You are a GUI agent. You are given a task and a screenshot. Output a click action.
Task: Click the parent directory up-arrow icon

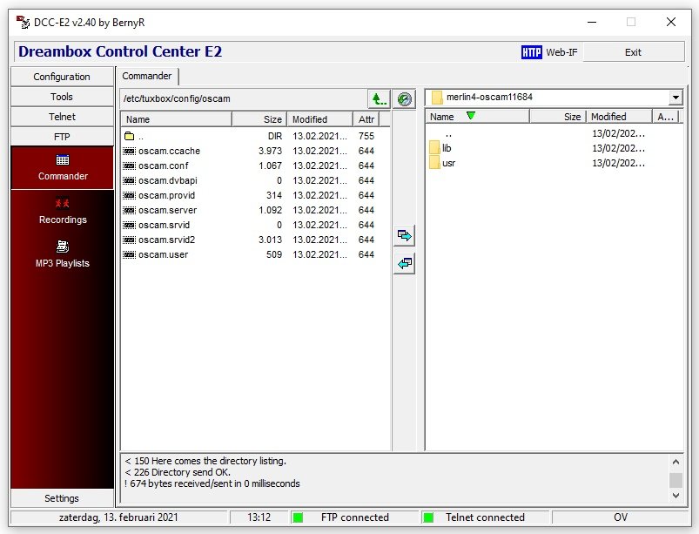pyautogui.click(x=378, y=98)
